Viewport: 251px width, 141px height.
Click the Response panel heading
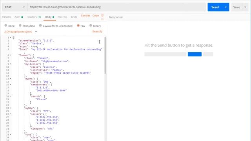pos(116,17)
